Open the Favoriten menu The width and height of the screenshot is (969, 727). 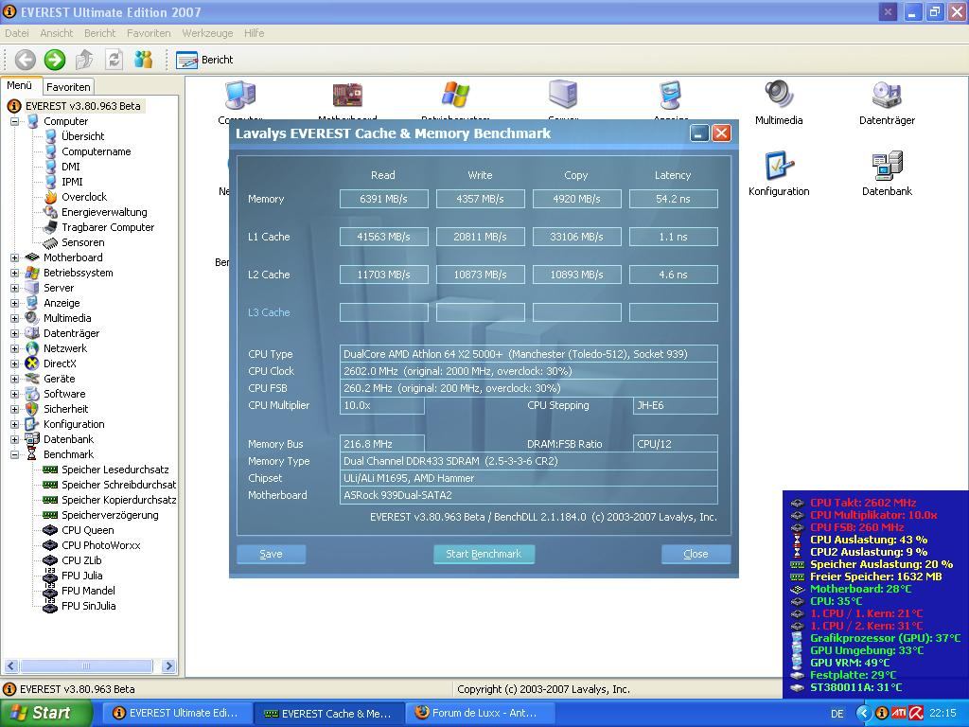click(x=149, y=33)
